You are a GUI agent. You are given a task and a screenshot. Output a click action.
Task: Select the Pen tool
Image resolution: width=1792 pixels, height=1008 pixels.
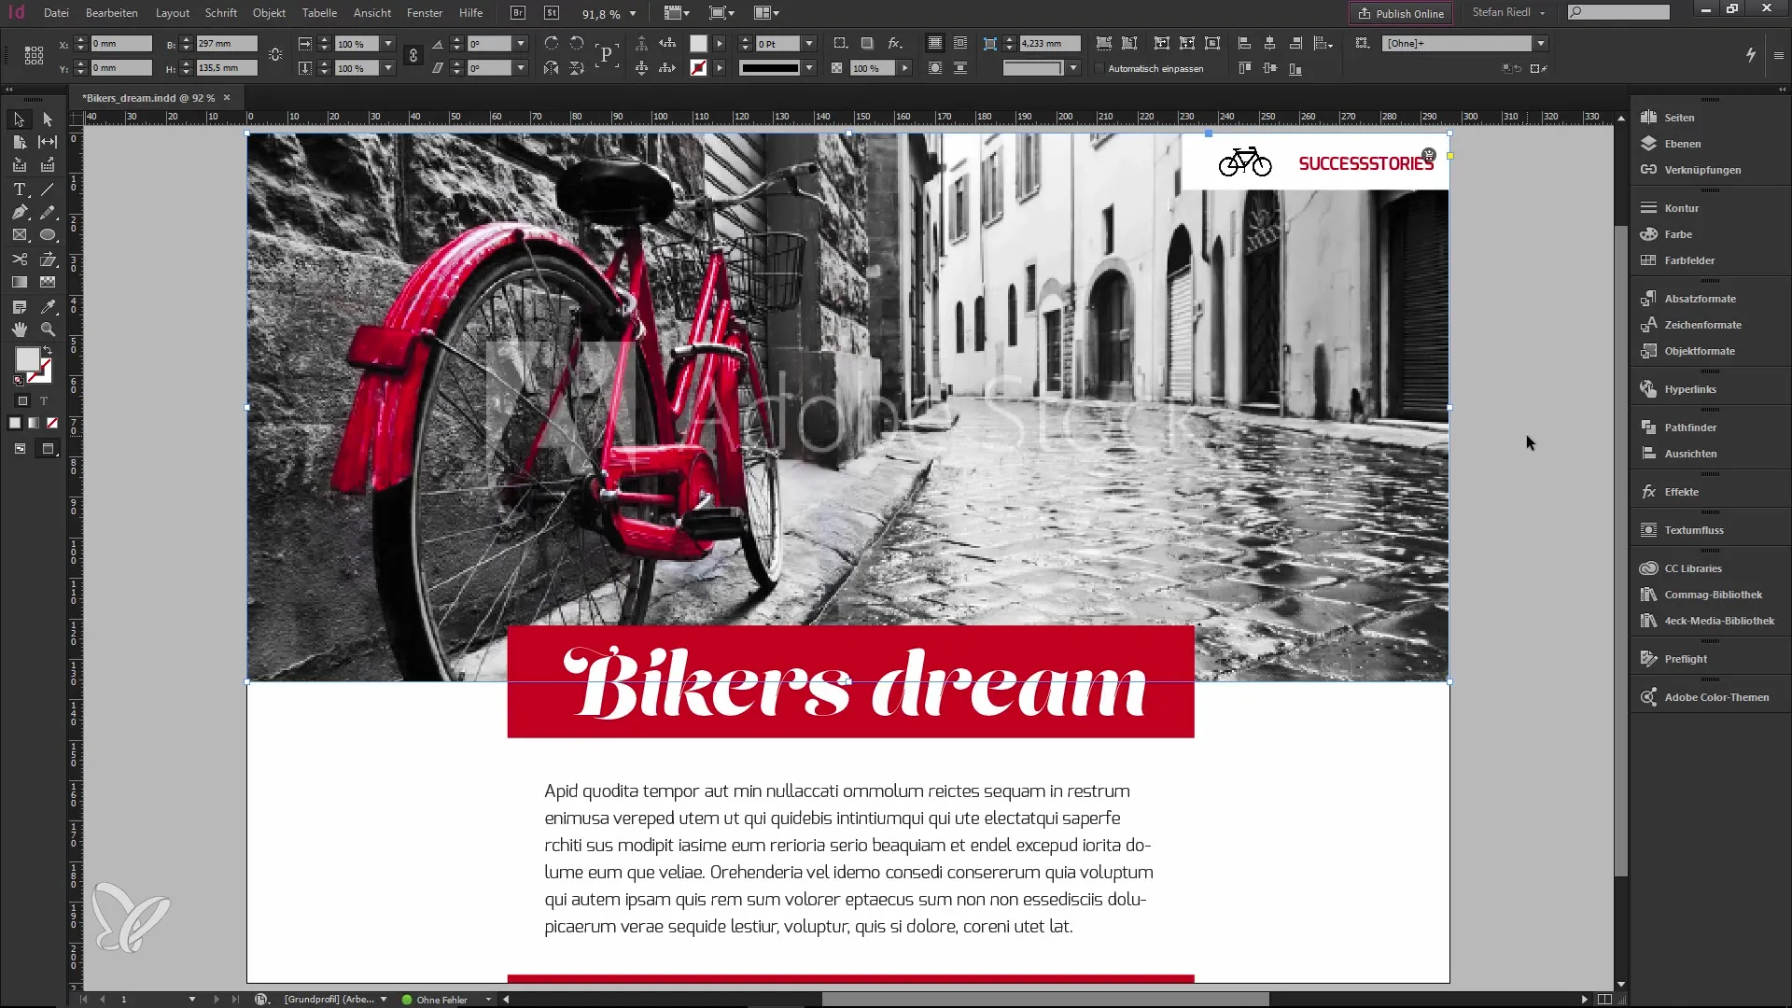19,213
